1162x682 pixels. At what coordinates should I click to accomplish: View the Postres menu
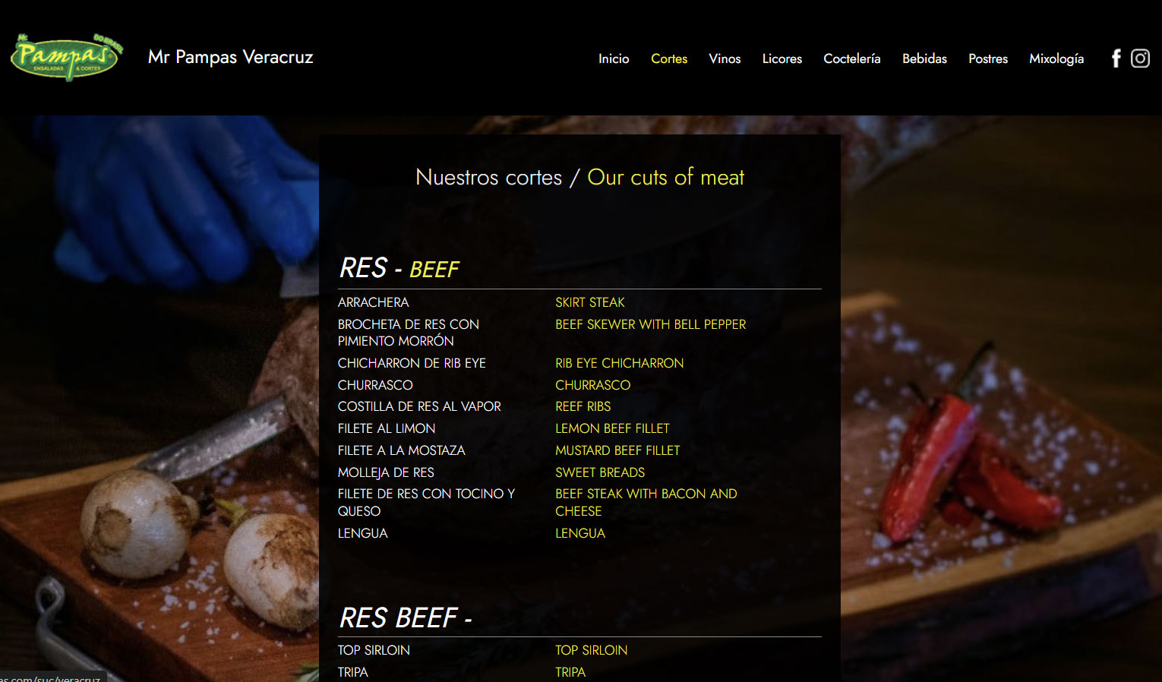click(988, 58)
